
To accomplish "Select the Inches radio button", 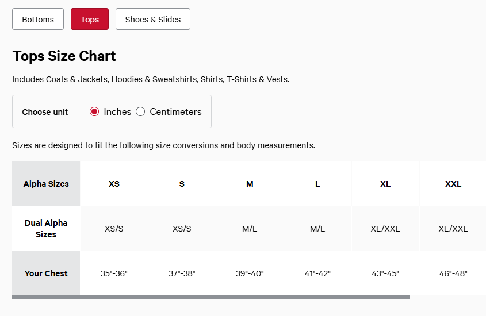I will (95, 112).
